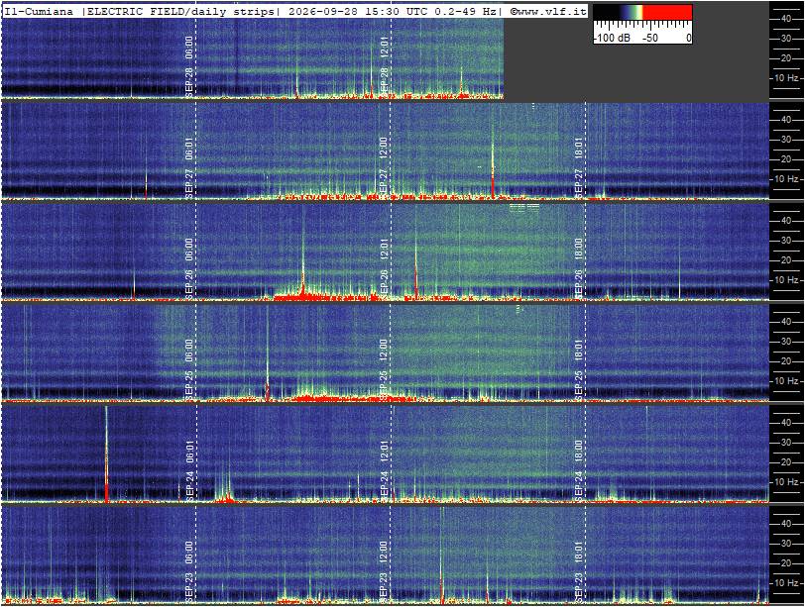This screenshot has width=805, height=607.
Task: Click the SEP-26 12:01 time marker label
Action: click(x=384, y=268)
